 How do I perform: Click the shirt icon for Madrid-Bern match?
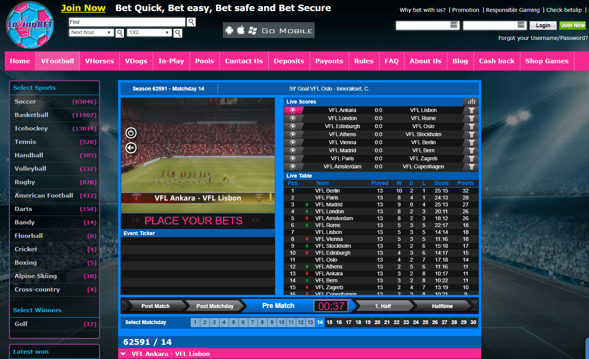(x=472, y=150)
